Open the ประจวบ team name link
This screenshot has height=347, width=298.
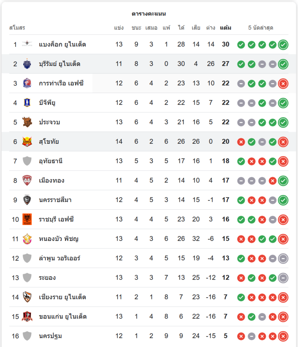(50, 122)
